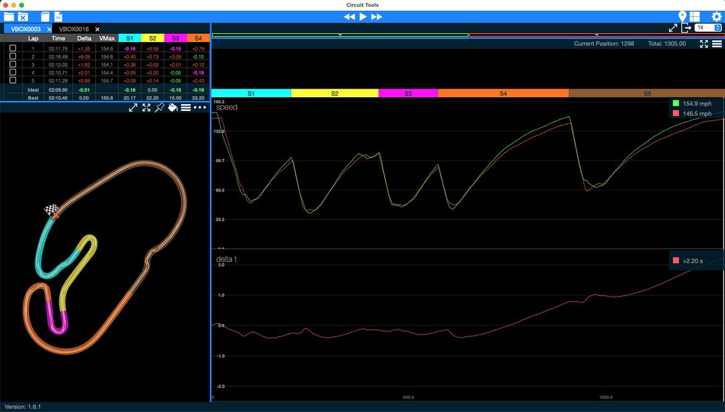Select the lap 3 checkbox
The image size is (725, 412).
tap(12, 64)
